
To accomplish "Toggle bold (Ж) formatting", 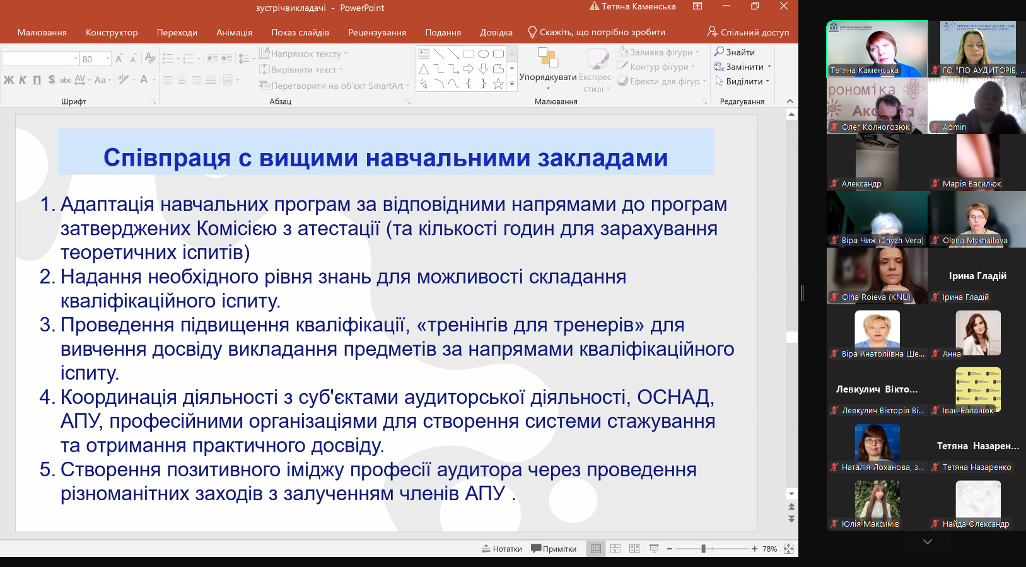I will pos(9,80).
